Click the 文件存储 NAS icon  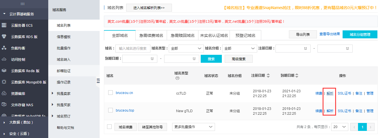tap(4, 105)
